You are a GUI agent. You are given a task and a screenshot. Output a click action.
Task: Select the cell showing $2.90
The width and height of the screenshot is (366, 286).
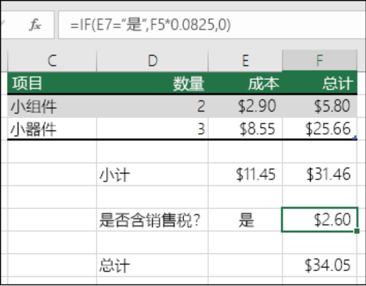[245, 106]
